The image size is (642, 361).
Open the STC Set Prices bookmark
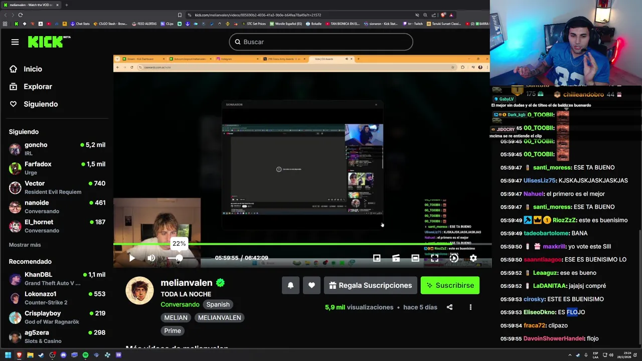254,24
